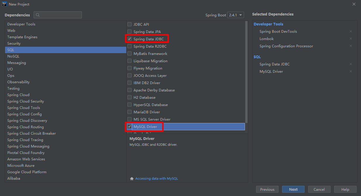Select Spring Cloud Routing category

[x=65, y=127]
